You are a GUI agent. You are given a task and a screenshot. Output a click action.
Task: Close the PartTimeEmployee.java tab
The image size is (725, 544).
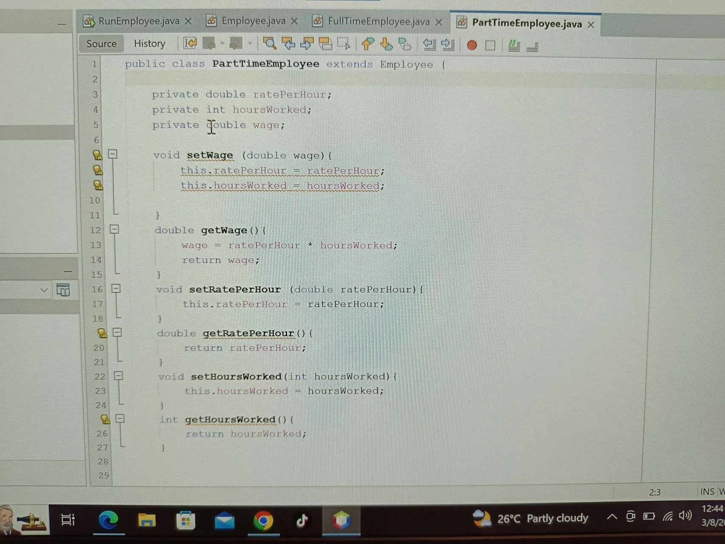(x=591, y=25)
